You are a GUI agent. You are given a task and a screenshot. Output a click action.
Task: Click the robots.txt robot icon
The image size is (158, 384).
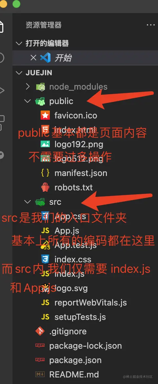click(45, 188)
